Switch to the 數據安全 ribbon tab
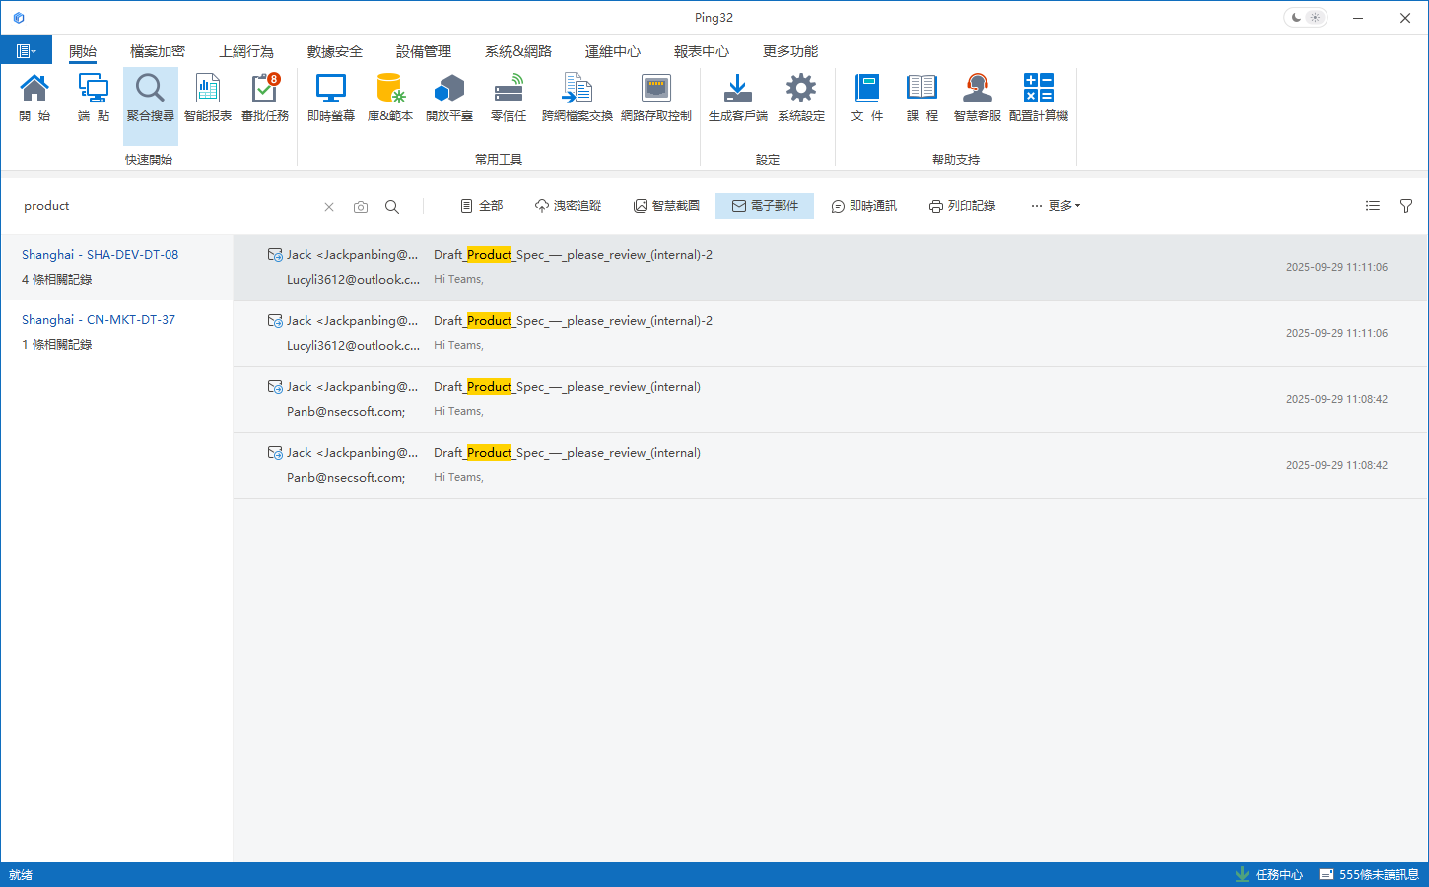This screenshot has height=887, width=1429. point(334,51)
